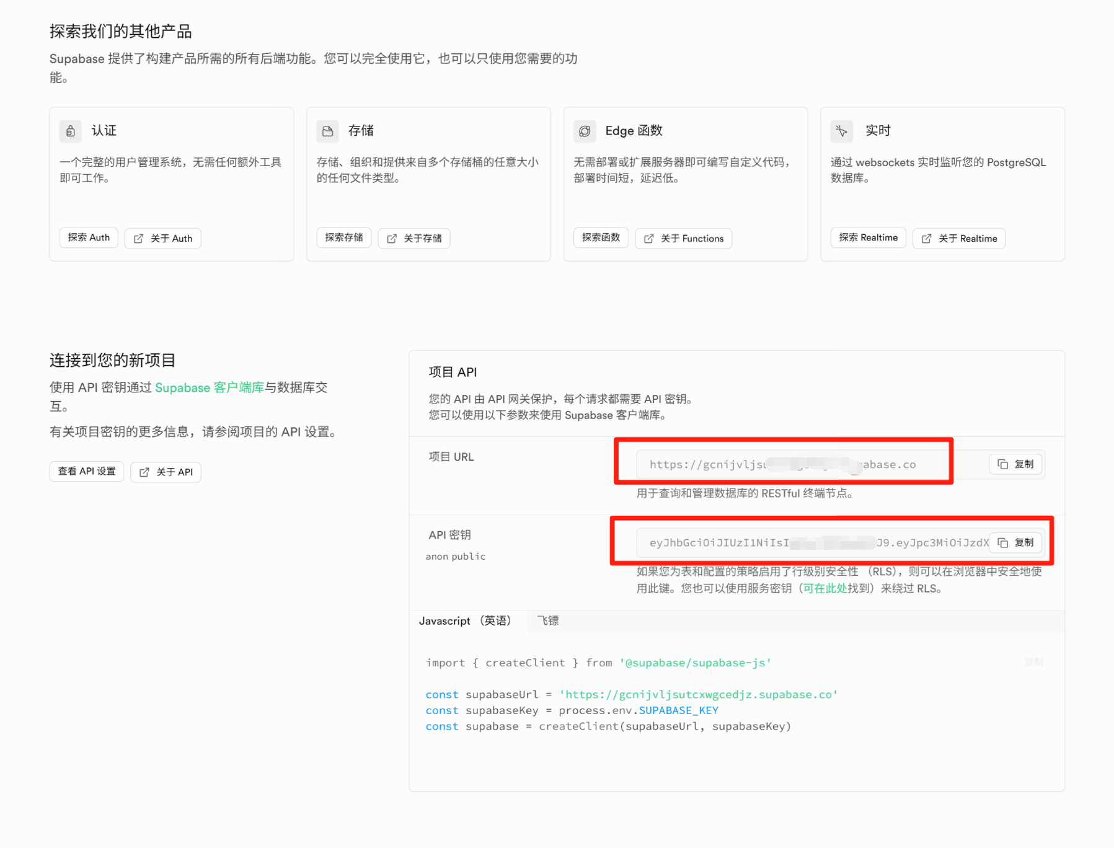This screenshot has width=1114, height=848.
Task: Open the 关于存储 docs button
Action: tap(414, 238)
